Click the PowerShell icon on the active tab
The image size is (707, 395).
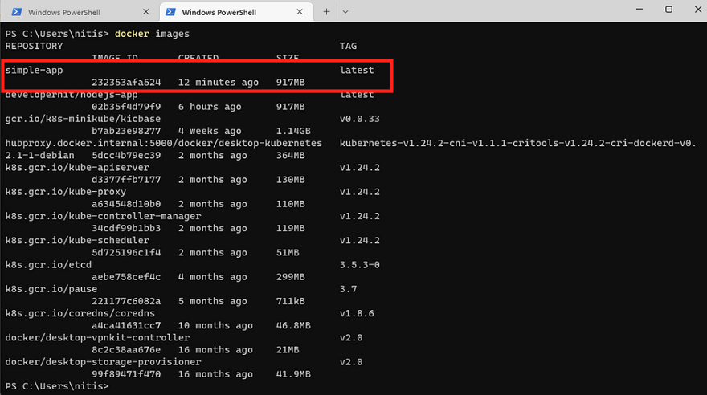pos(170,12)
